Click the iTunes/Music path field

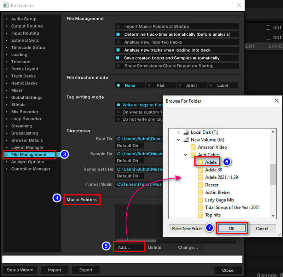tap(139, 184)
